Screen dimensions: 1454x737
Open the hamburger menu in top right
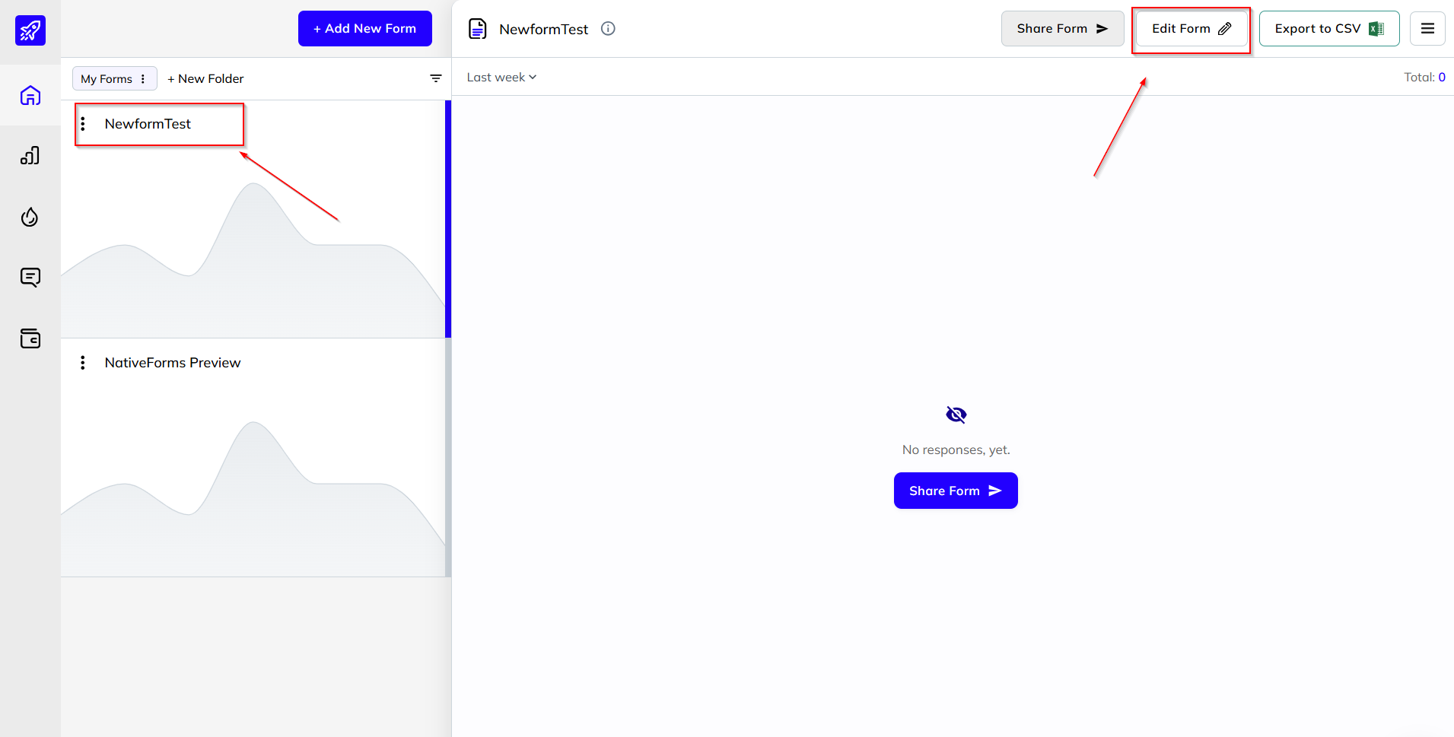(1427, 28)
